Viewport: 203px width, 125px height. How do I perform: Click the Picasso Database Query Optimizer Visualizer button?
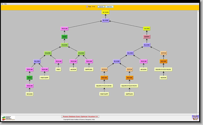[x=80, y=116]
